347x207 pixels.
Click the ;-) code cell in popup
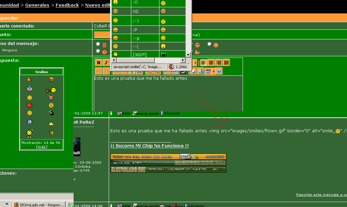pyautogui.click(x=145, y=21)
